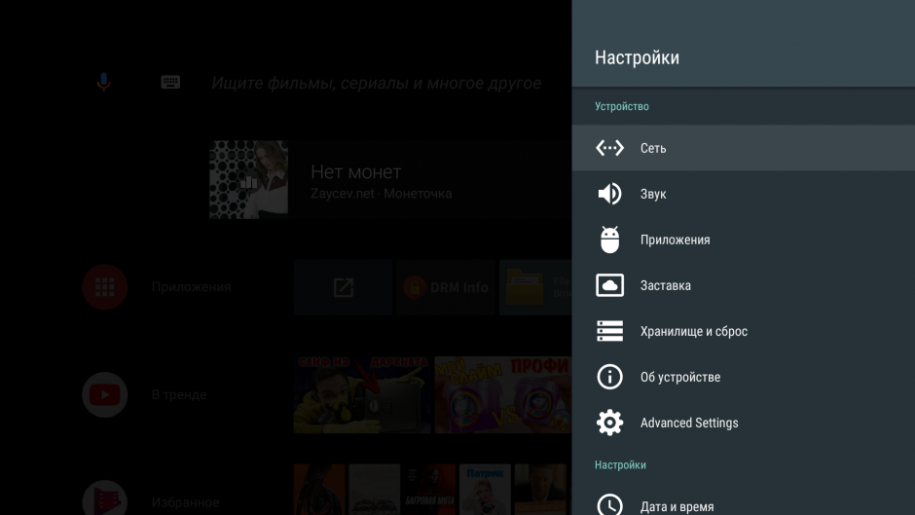Open Advanced Settings label
915x515 pixels.
[689, 423]
